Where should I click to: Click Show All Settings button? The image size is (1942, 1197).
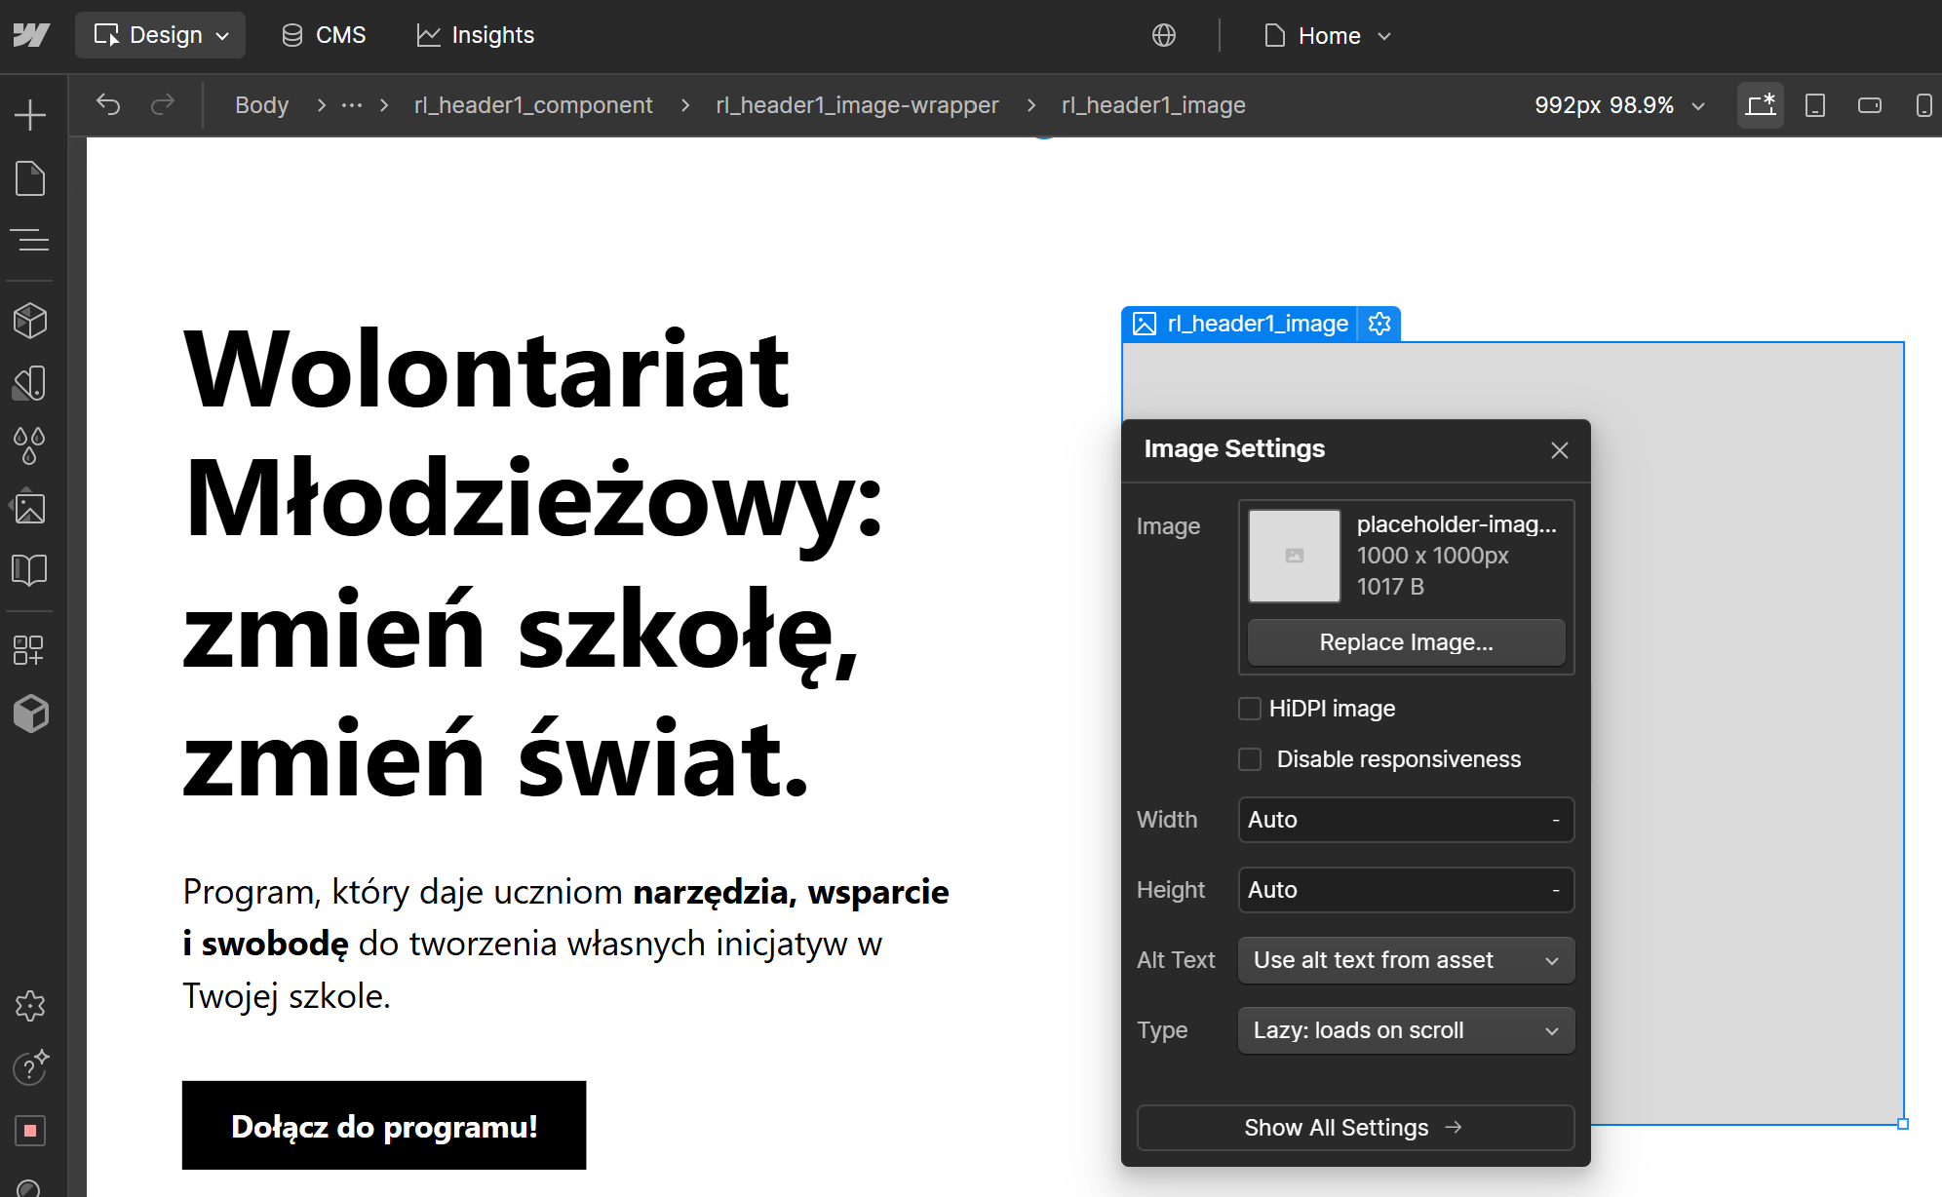pyautogui.click(x=1355, y=1128)
